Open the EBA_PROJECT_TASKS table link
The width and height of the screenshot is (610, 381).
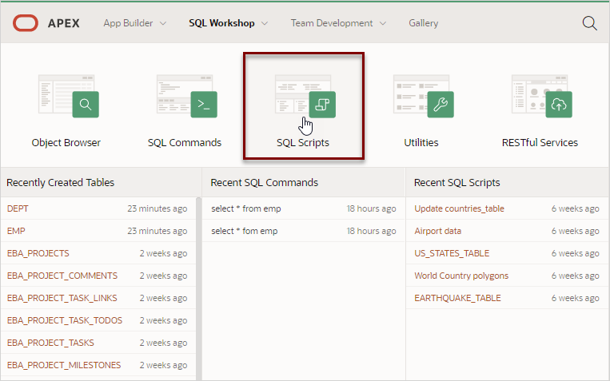pos(50,343)
